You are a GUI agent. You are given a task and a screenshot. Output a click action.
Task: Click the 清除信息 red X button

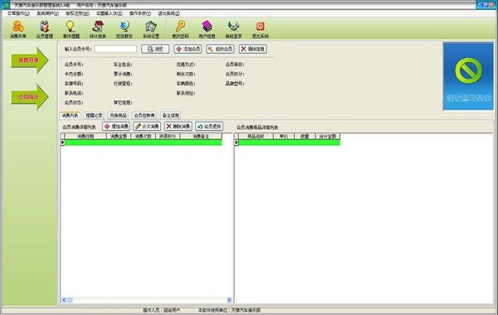coord(253,49)
